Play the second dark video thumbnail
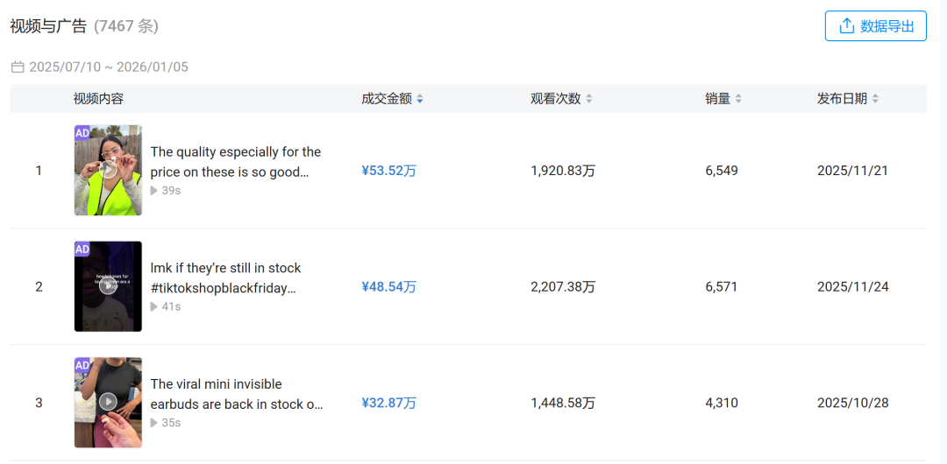 108,286
